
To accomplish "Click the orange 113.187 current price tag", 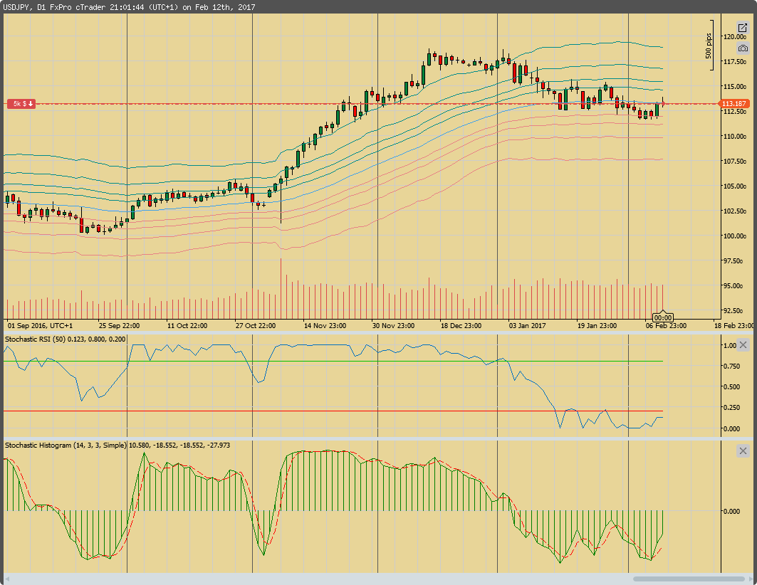I will [735, 103].
